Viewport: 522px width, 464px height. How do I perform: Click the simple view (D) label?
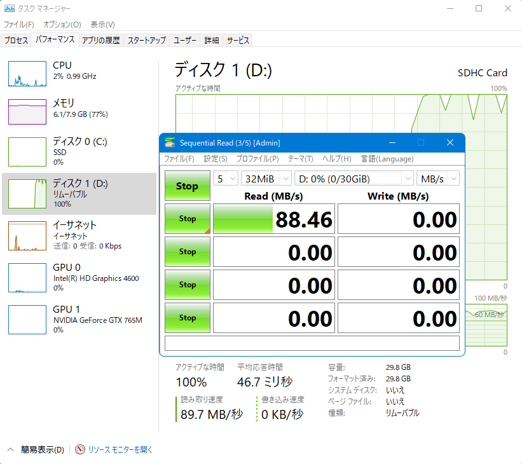pyautogui.click(x=42, y=449)
